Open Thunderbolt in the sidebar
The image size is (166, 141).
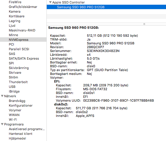(x=18, y=82)
